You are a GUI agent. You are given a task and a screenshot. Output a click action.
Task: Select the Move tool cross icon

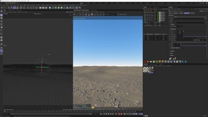point(12,8)
